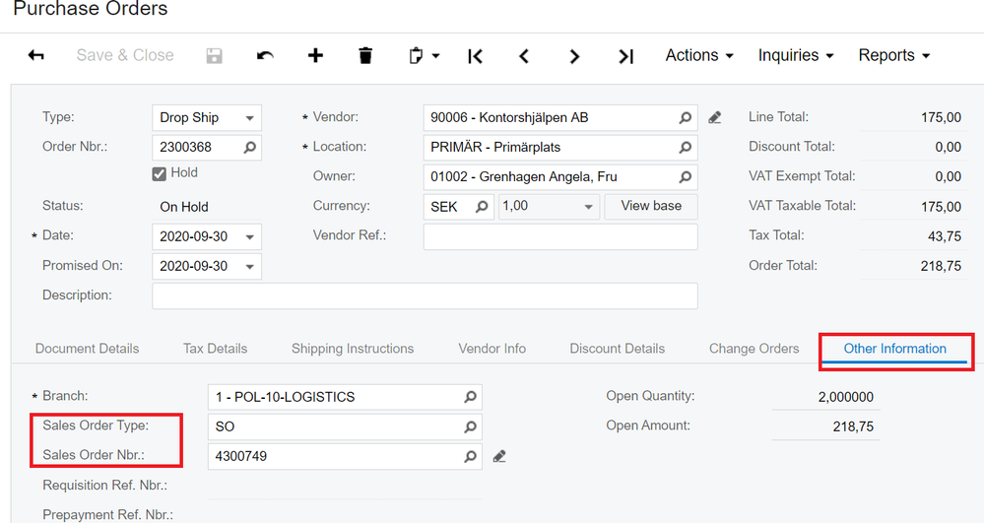This screenshot has height=523, width=984.
Task: Click the undo icon in toolbar
Action: click(x=265, y=56)
